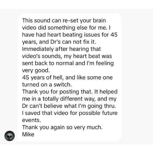Click the line "sent back to normal"
Viewport: 153px width, 153px height.
68,63
